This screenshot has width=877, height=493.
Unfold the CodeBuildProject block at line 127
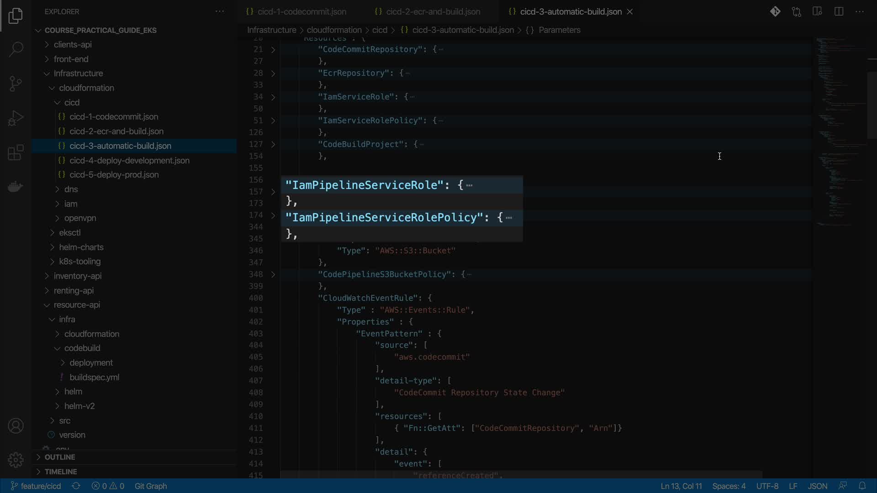tap(273, 144)
